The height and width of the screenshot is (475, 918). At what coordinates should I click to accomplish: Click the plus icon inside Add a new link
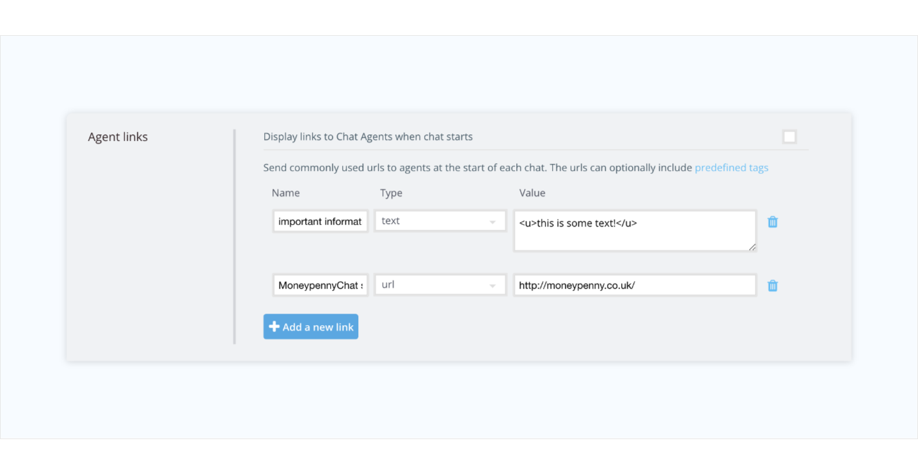(274, 326)
